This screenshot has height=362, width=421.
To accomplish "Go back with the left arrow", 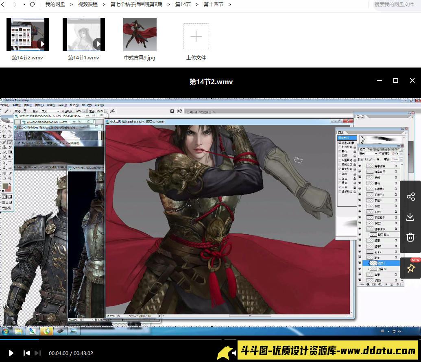I will pyautogui.click(x=3, y=4).
